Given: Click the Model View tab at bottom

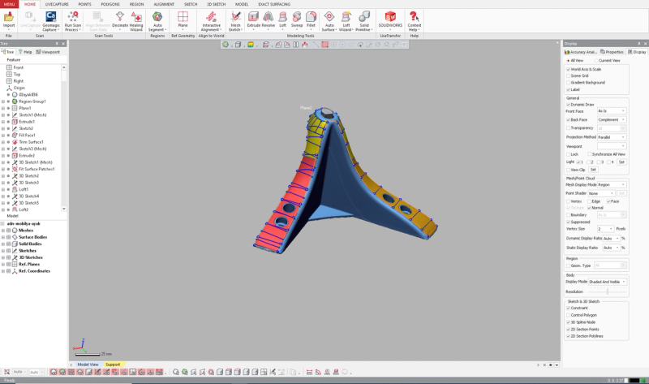Looking at the screenshot, I should [88, 365].
